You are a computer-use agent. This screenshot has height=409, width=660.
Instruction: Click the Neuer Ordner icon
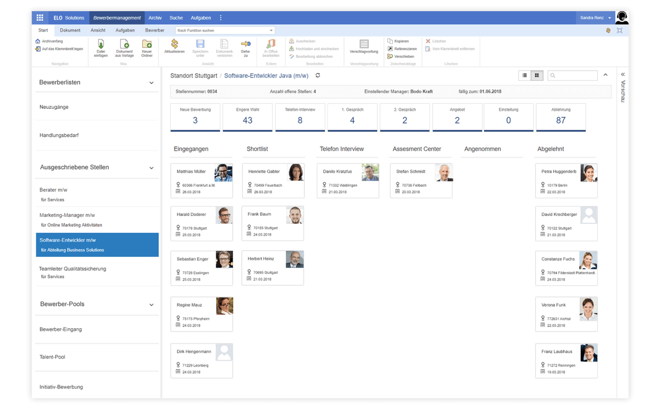coord(147,44)
